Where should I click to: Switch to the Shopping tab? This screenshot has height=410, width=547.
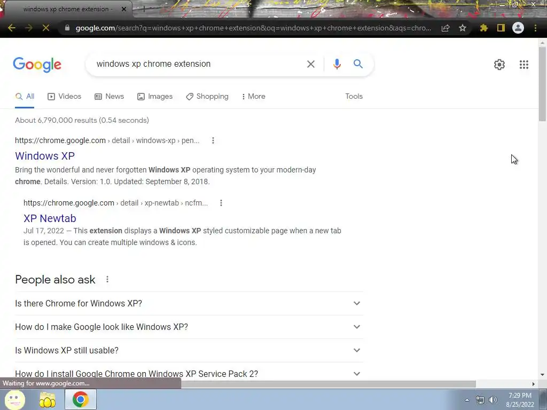[x=207, y=96]
